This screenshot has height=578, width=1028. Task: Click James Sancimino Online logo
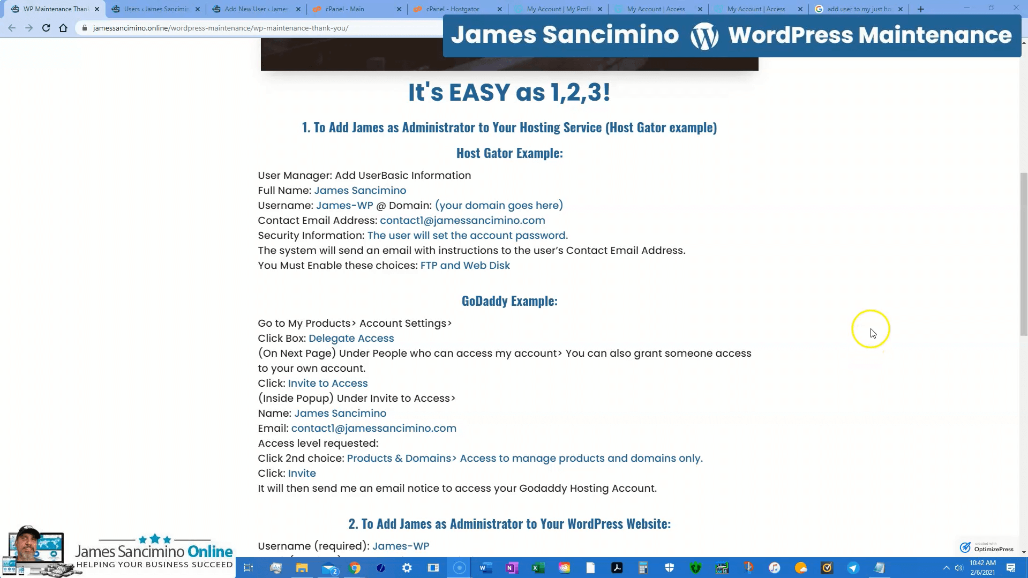tap(118, 552)
